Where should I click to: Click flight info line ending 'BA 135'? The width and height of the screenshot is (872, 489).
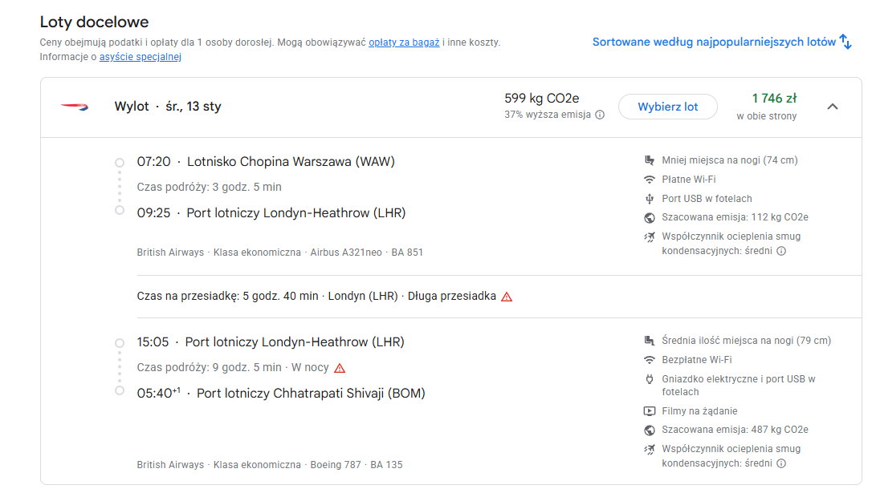point(270,465)
